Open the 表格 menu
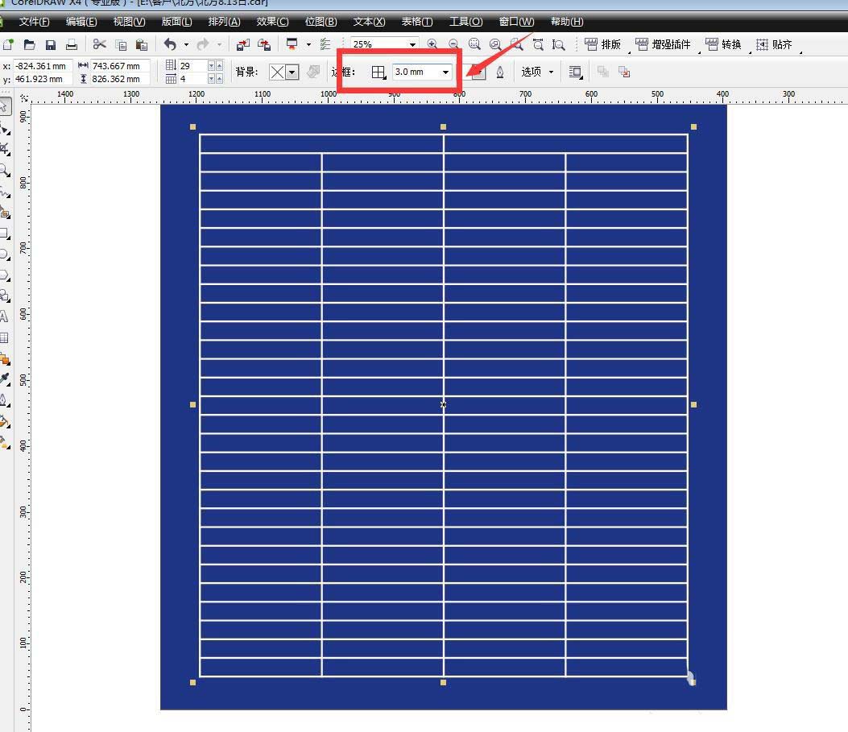Screen dimensions: 848x732 click(x=417, y=22)
